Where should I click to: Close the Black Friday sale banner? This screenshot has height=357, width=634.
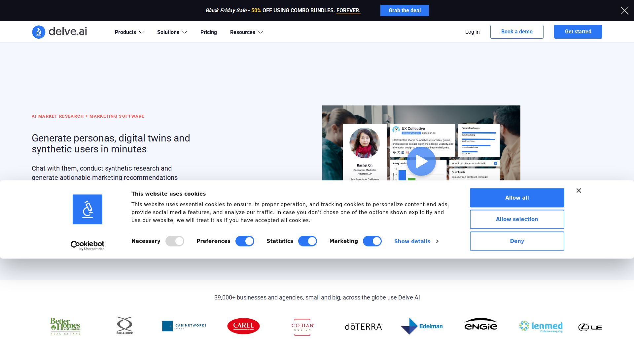(x=624, y=11)
